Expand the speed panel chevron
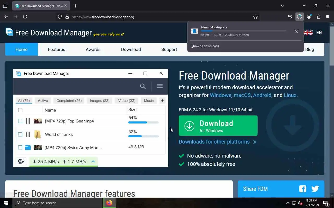 coord(93,161)
